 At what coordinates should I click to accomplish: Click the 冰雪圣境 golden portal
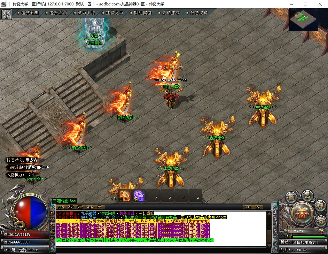point(171,167)
